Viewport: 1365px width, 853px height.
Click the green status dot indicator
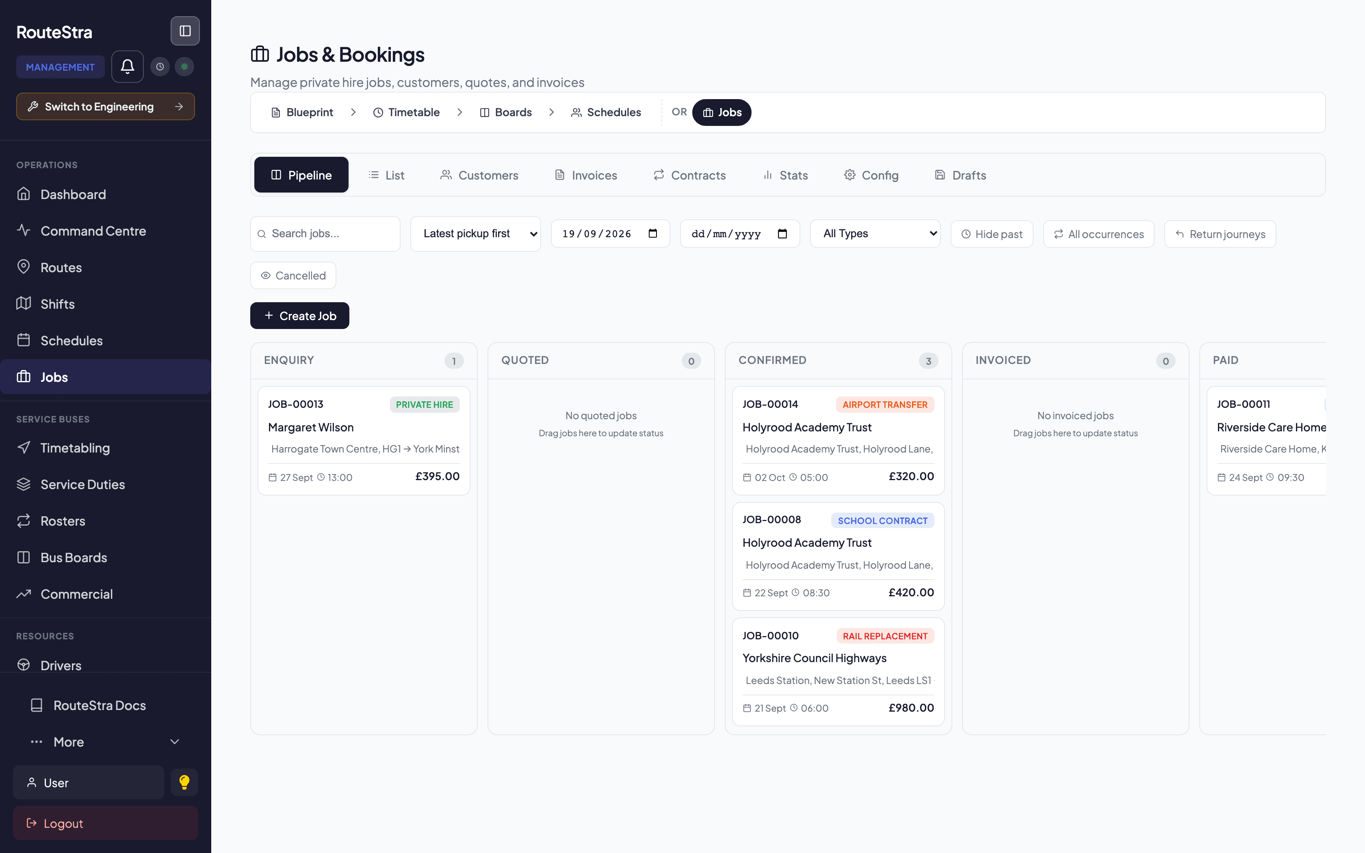[x=184, y=67]
